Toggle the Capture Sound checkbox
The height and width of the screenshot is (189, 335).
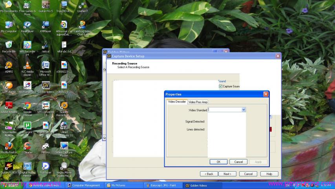[x=220, y=86]
